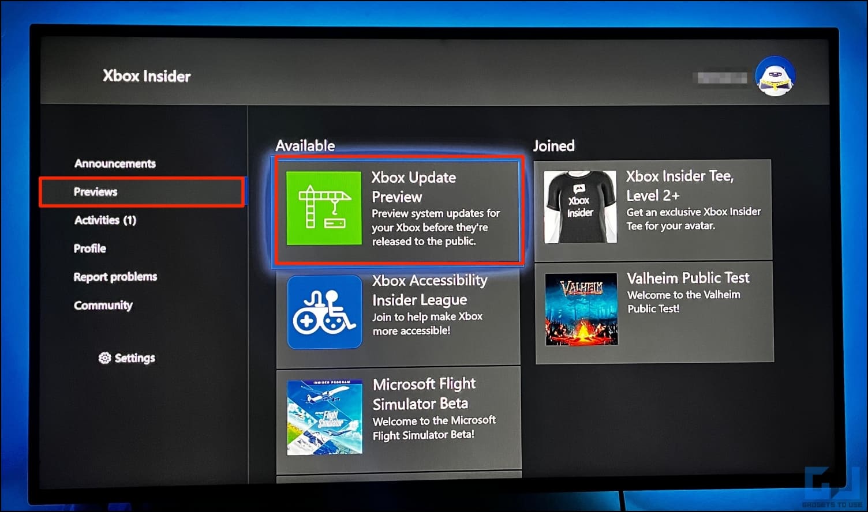This screenshot has width=868, height=512.
Task: Click "Welcome to the Microsoft Flight Simulator Beta!" text
Action: coord(434,428)
